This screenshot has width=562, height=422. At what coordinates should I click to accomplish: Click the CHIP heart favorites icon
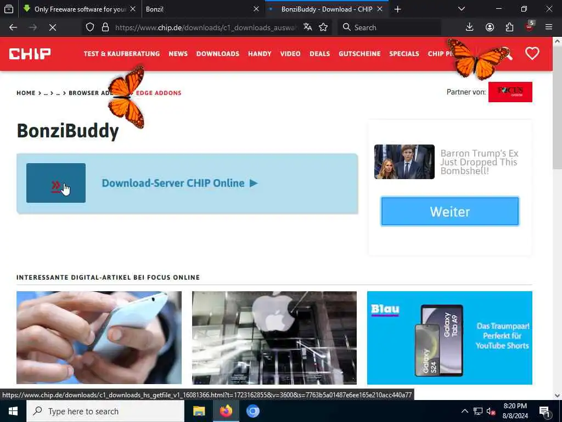click(x=532, y=54)
